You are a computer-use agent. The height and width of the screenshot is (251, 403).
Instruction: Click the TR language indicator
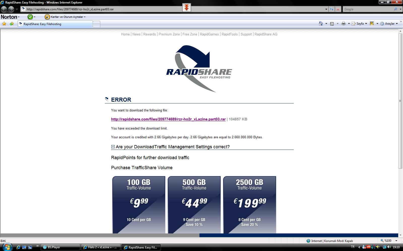coord(353,247)
